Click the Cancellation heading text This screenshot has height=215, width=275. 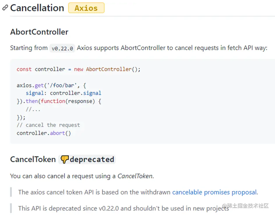(x=37, y=8)
